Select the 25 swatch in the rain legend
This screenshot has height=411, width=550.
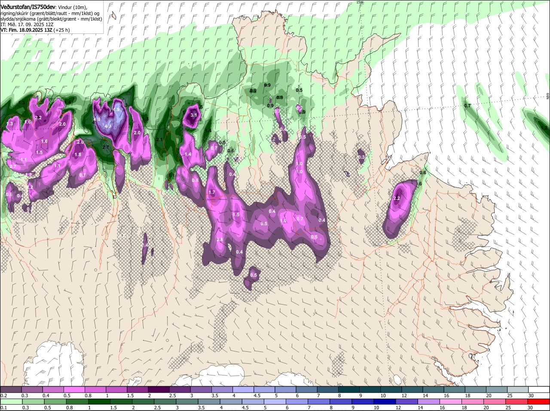pyautogui.click(x=517, y=402)
